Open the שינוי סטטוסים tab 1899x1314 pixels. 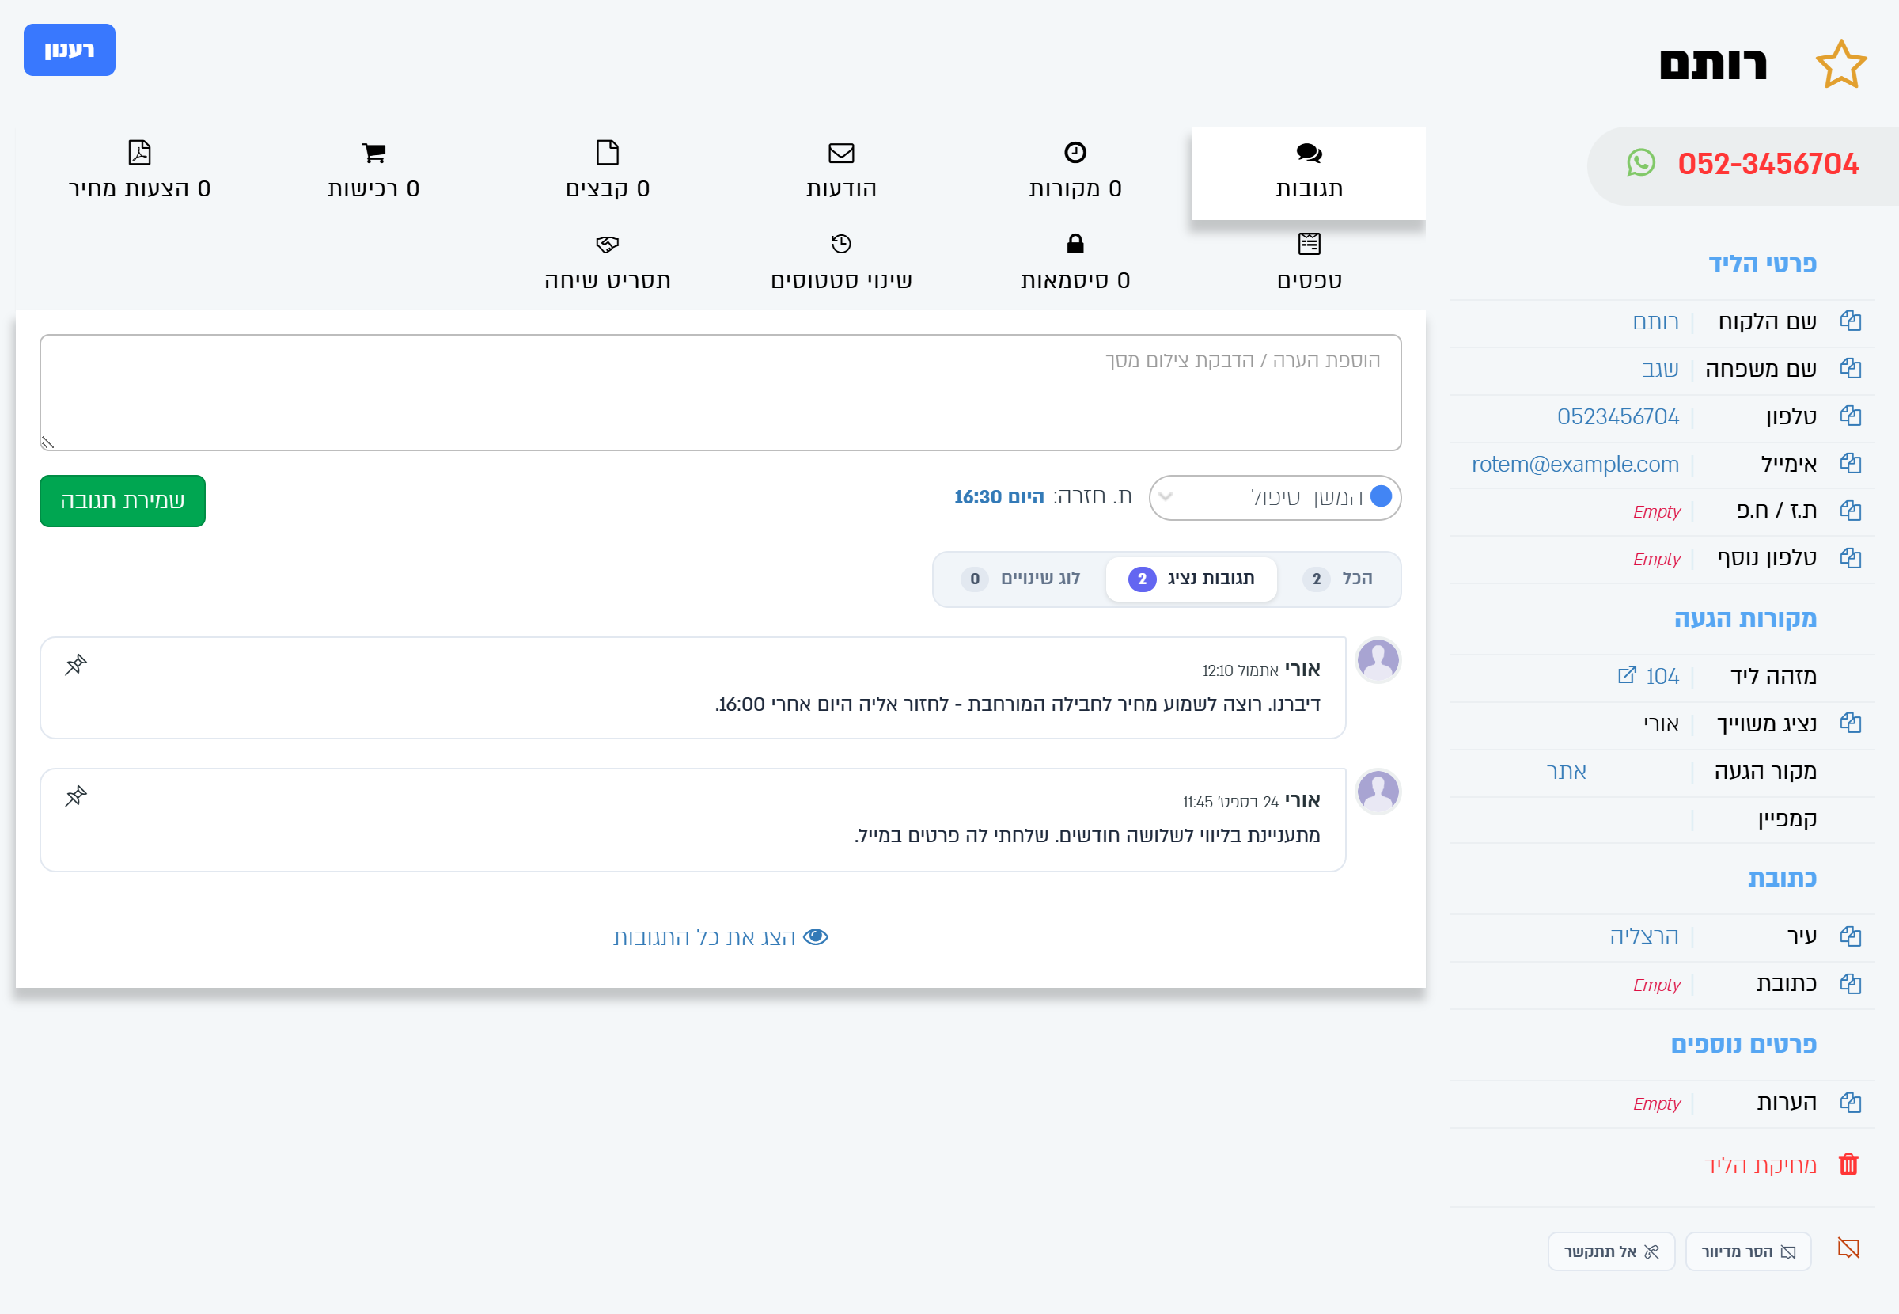[x=841, y=264]
